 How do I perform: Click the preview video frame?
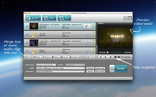pyautogui.click(x=115, y=38)
